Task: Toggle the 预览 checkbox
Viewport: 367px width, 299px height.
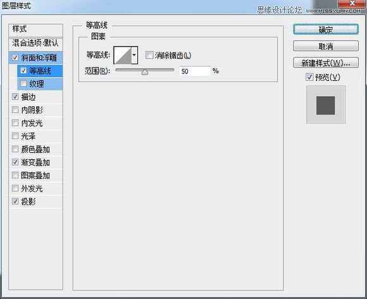Action: (x=309, y=77)
